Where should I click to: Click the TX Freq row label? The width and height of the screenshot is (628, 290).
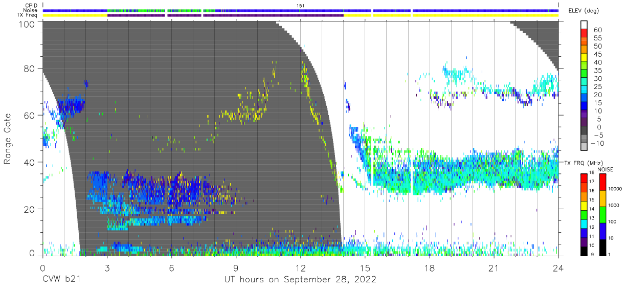[x=28, y=15]
